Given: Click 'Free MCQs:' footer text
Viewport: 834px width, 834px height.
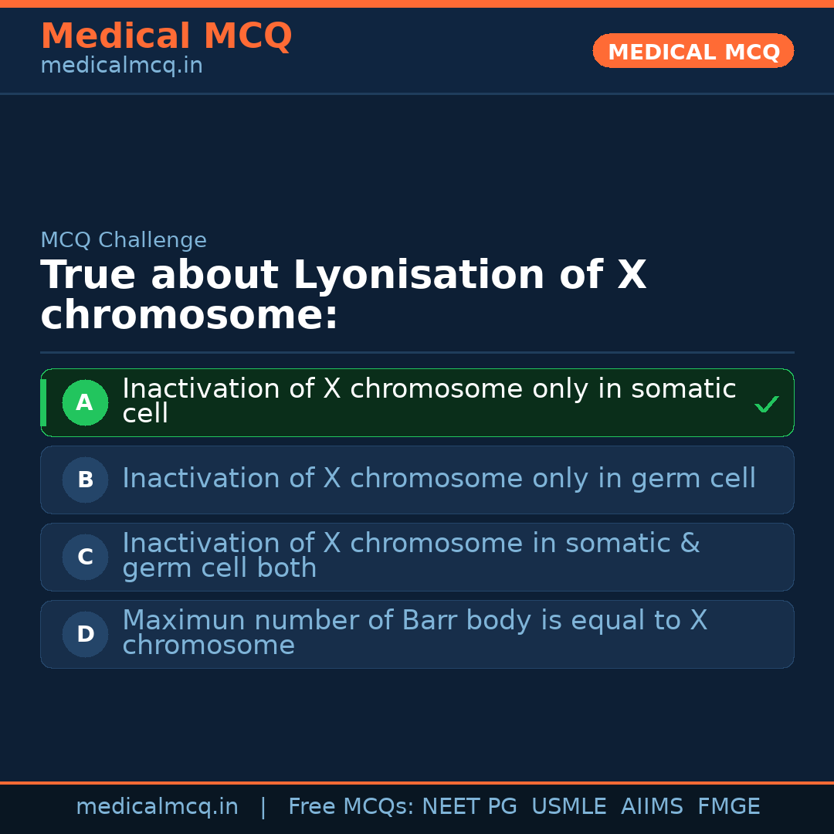Looking at the screenshot, I should pos(351,807).
